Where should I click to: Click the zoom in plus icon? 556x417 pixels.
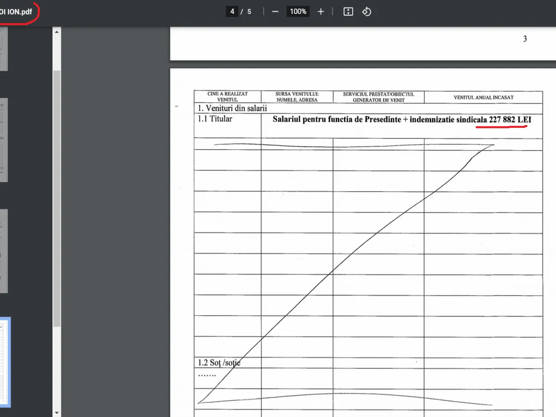pyautogui.click(x=321, y=12)
